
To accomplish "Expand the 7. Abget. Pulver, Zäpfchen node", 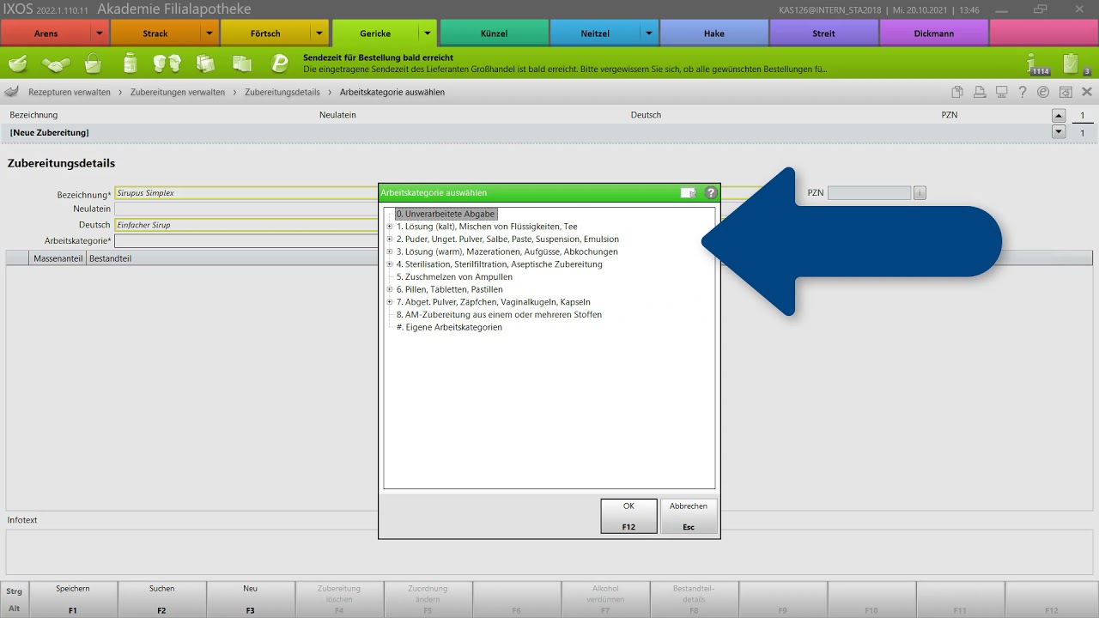I will click(x=390, y=302).
